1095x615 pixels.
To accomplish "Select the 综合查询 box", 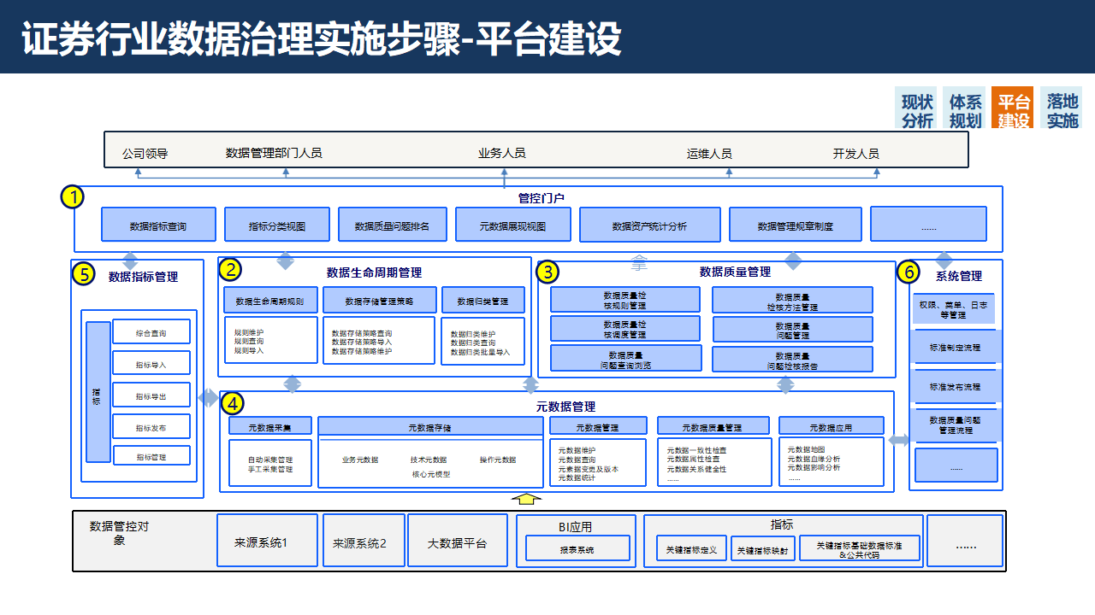I will click(151, 333).
